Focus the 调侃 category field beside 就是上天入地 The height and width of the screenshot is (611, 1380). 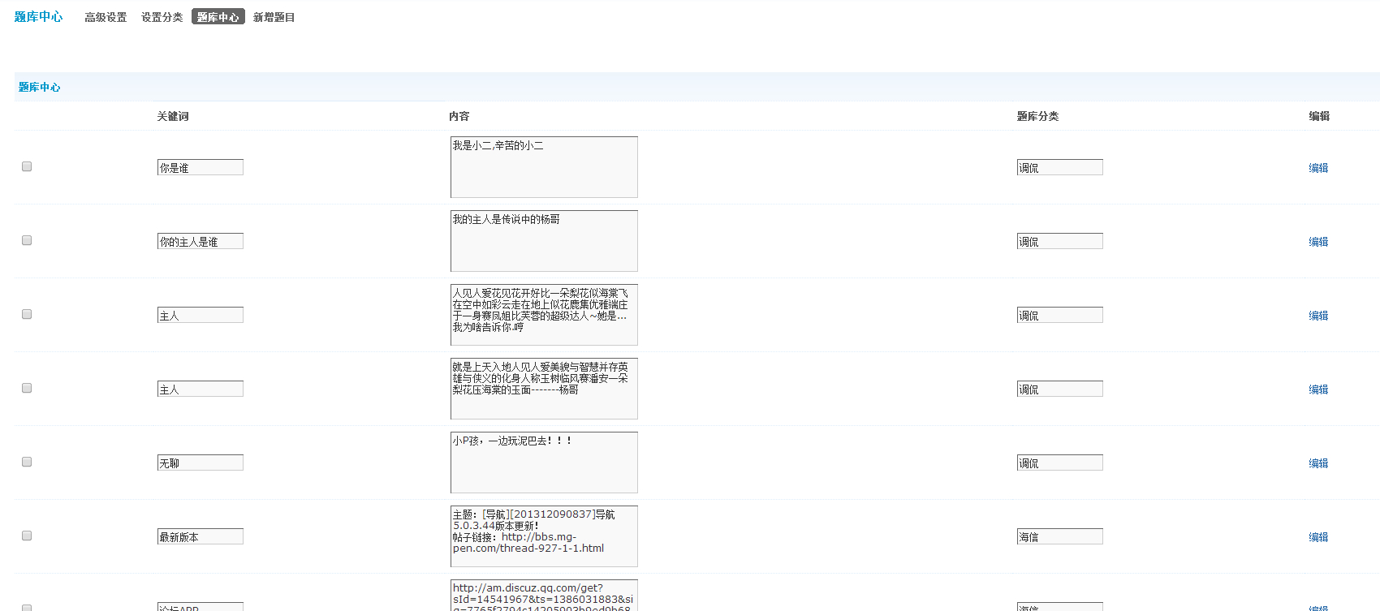click(x=1060, y=389)
